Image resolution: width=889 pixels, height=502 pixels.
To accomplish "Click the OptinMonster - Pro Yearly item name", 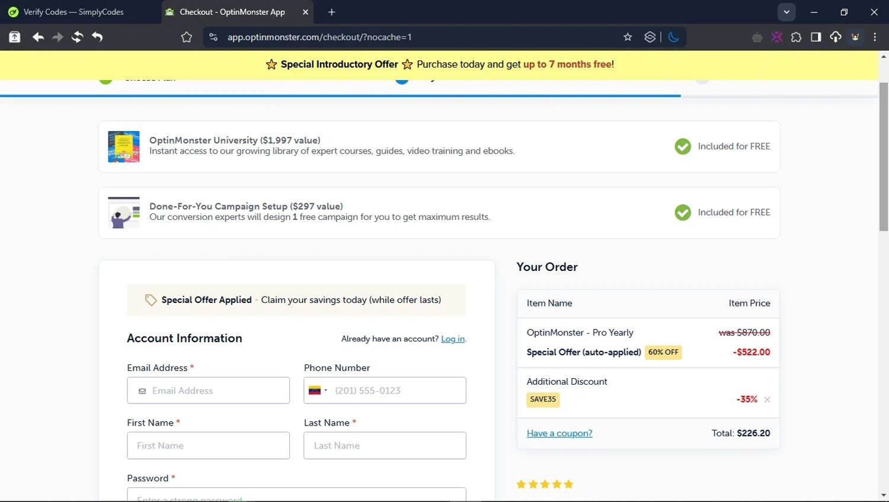I will (x=580, y=332).
